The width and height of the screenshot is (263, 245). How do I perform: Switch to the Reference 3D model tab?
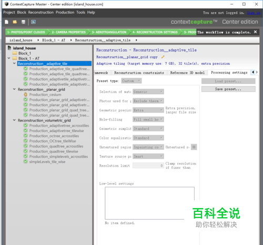[x=187, y=73]
